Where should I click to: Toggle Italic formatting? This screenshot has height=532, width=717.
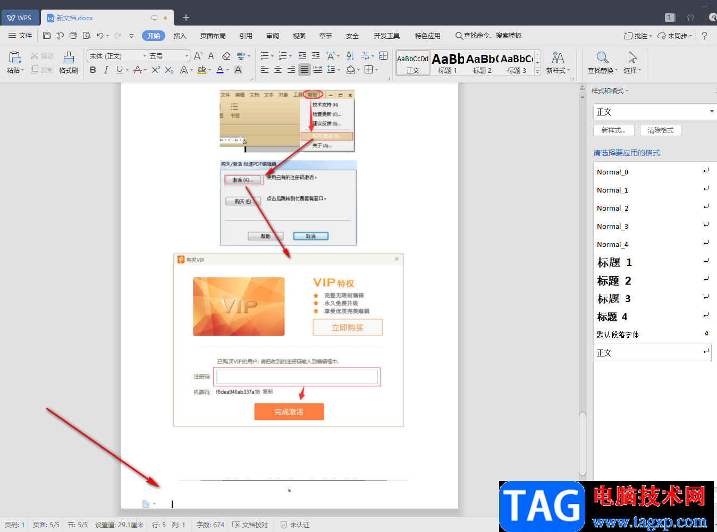point(106,70)
